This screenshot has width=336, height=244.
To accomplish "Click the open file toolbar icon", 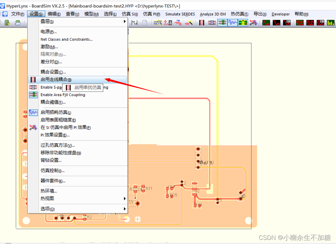I will click(x=18, y=23).
